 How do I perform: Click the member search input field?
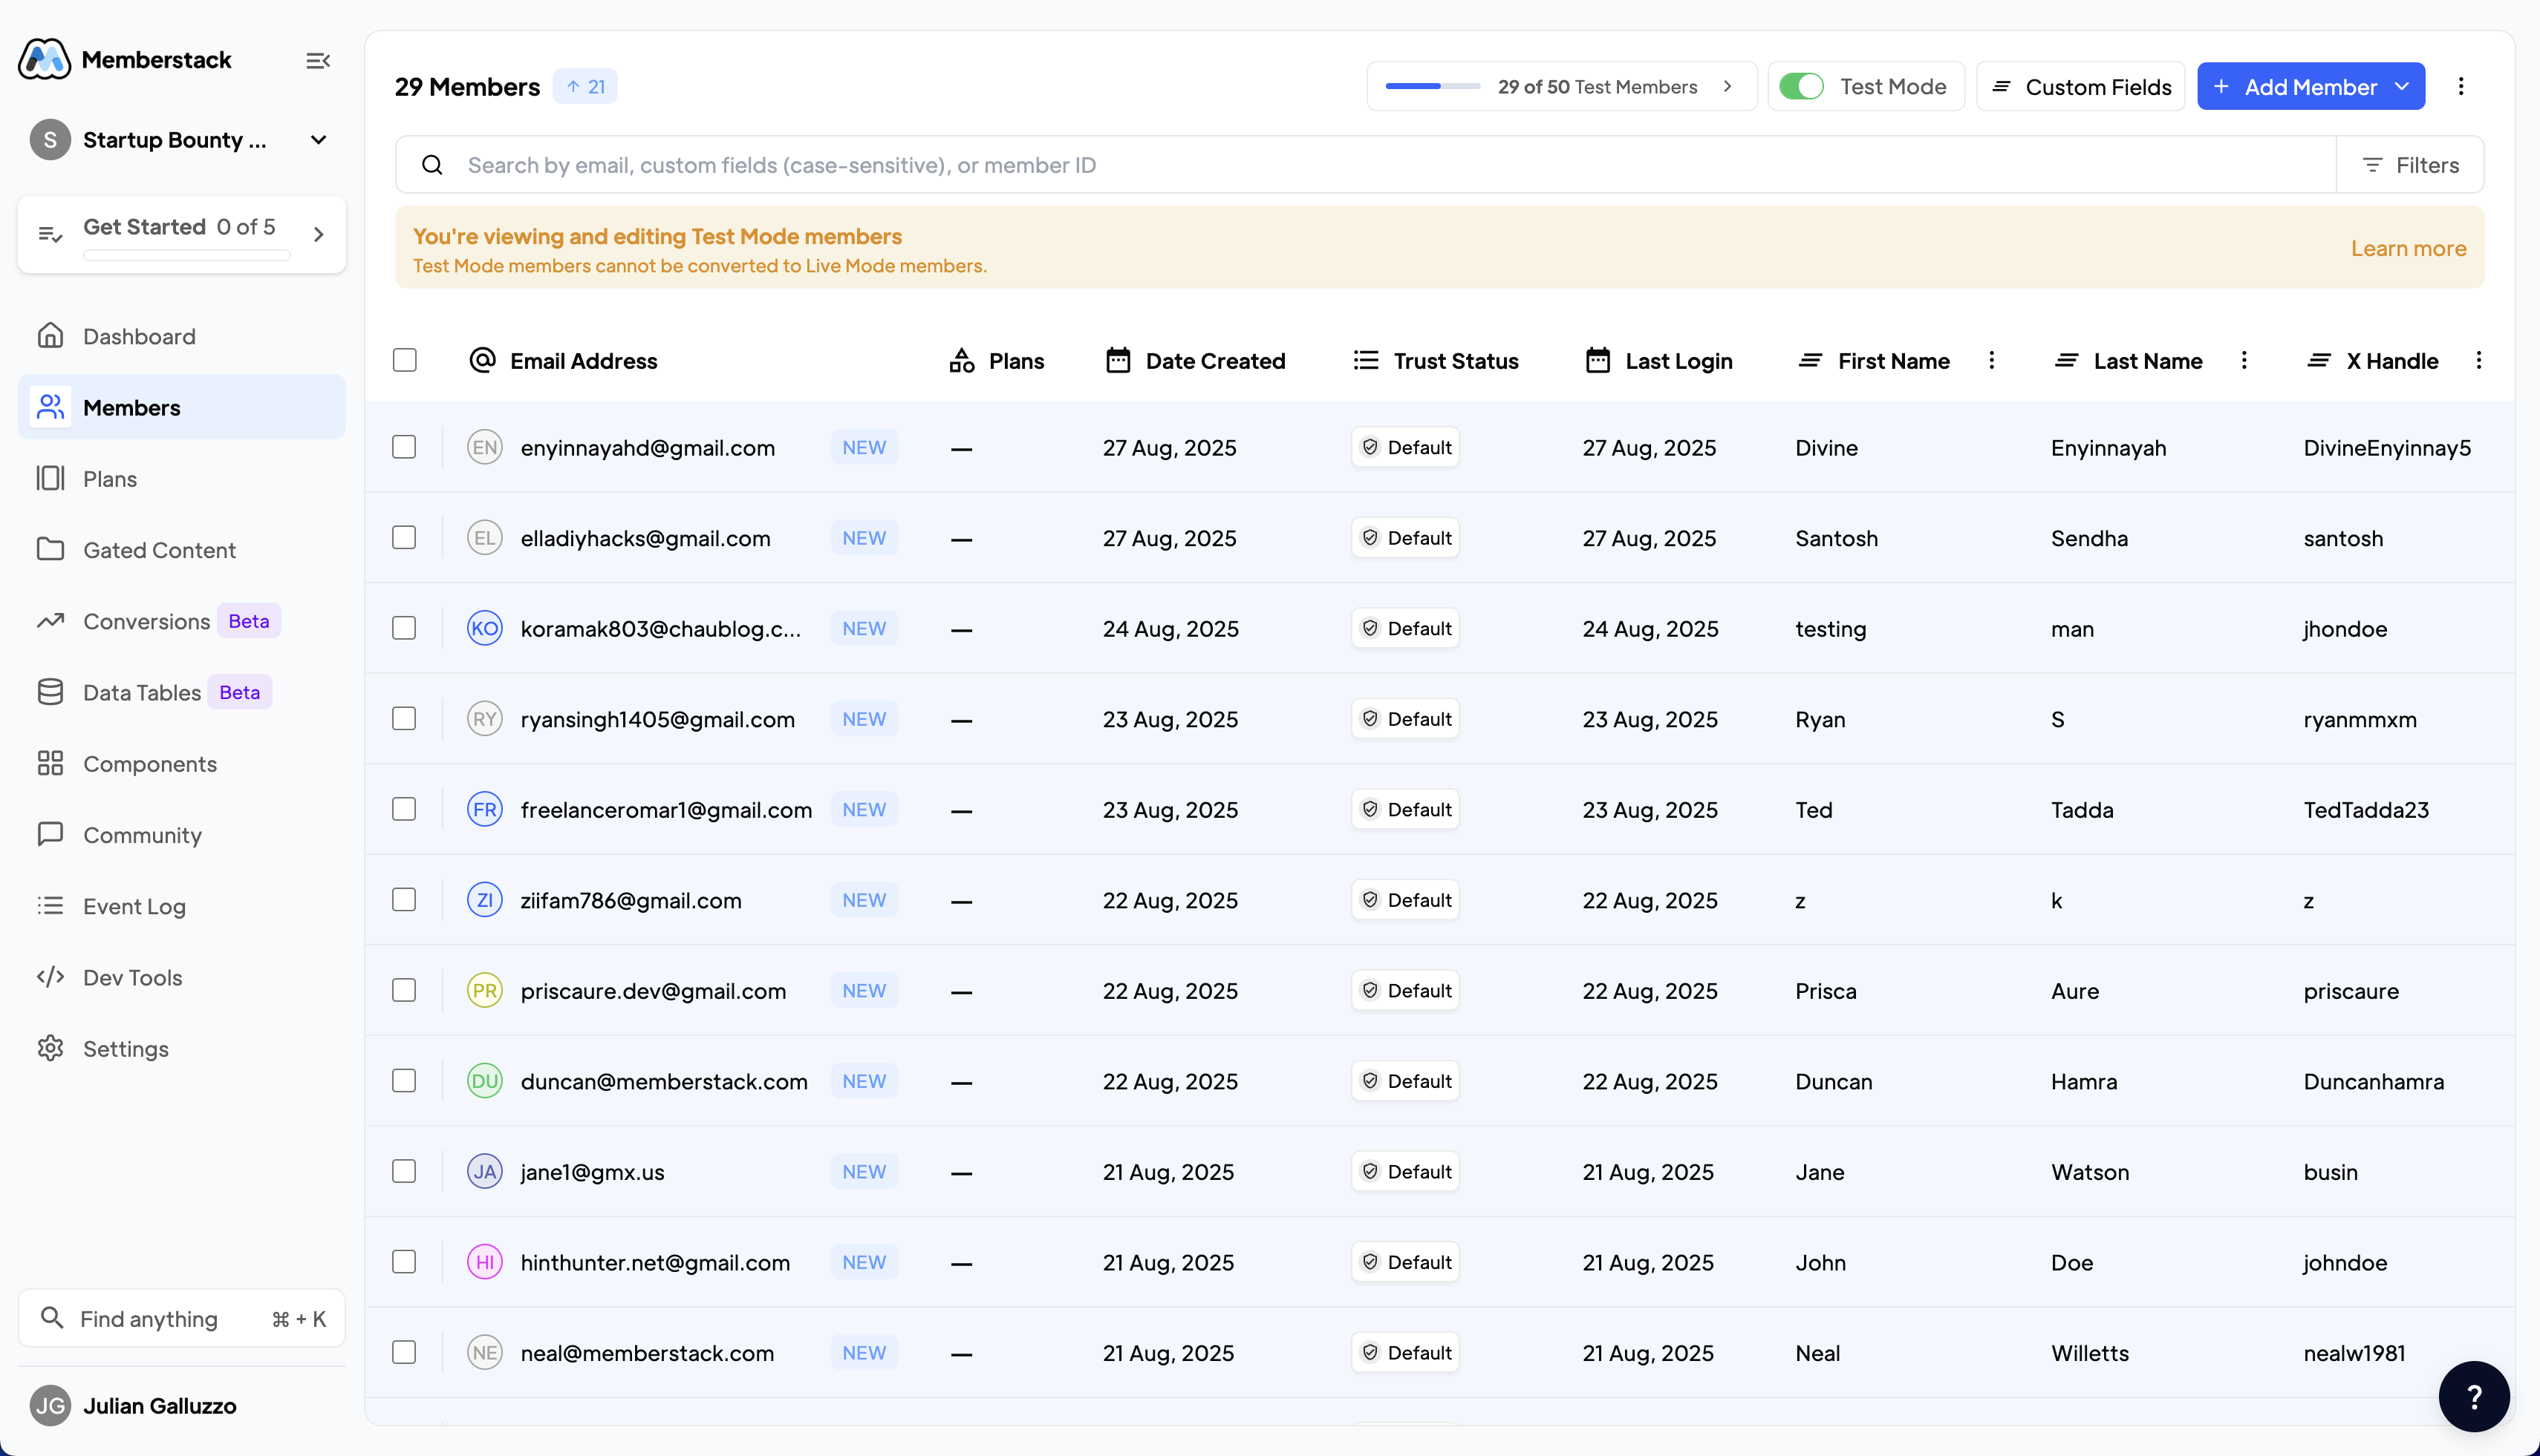point(1366,165)
